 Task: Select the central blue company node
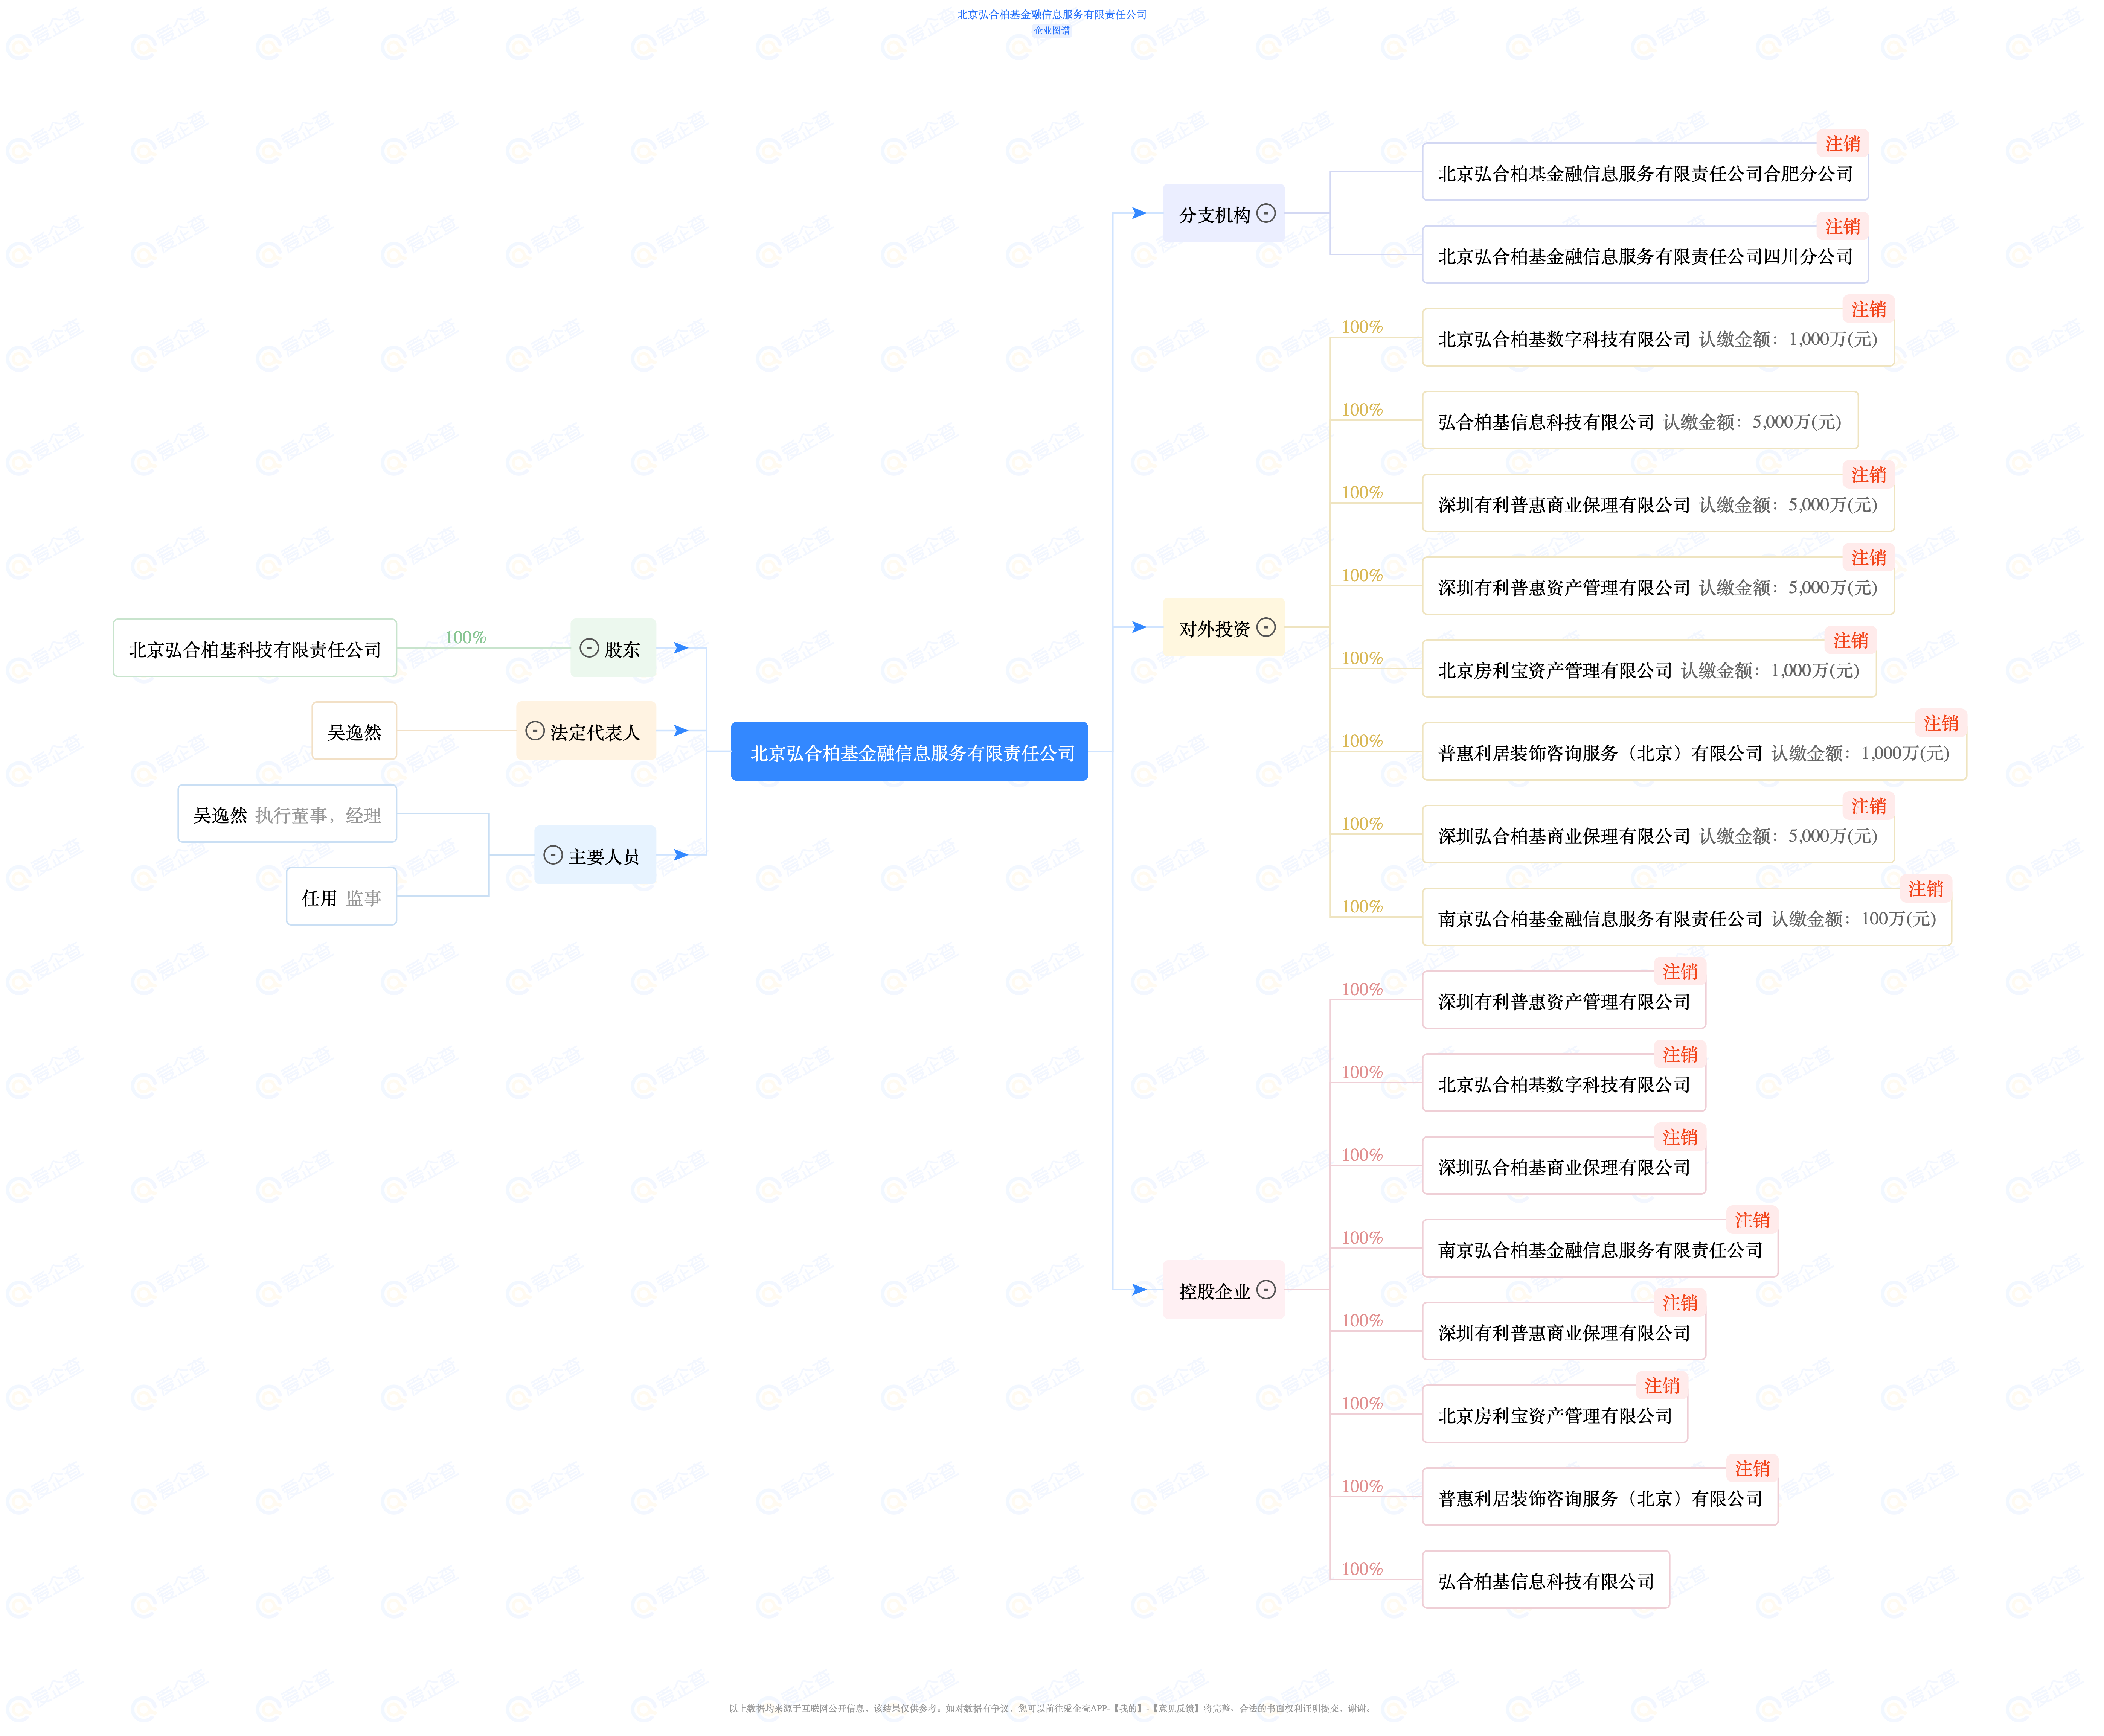(x=909, y=752)
